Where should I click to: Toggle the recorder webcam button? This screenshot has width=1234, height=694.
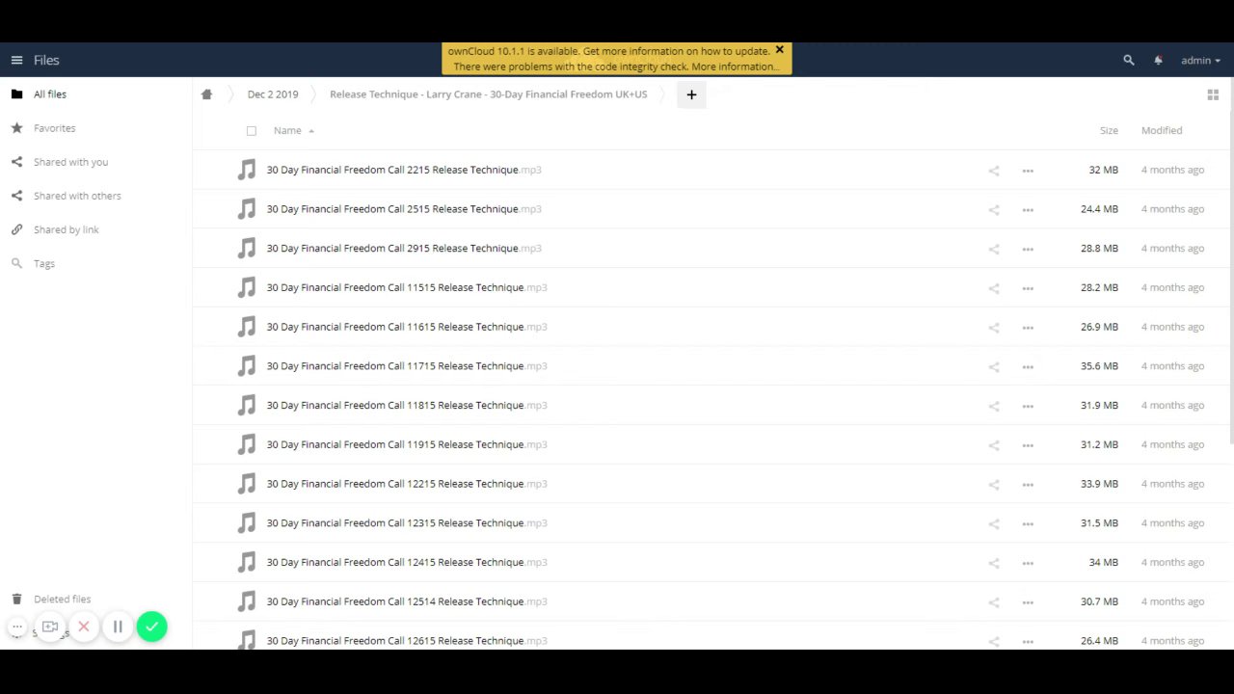[x=50, y=627]
